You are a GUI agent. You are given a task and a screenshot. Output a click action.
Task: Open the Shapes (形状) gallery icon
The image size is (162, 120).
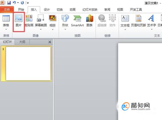click(65, 18)
